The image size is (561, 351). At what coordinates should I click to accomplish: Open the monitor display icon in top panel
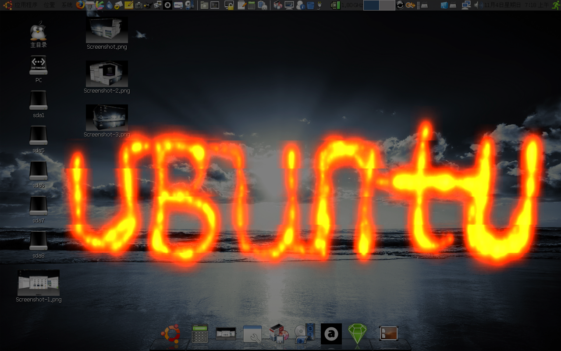tap(289, 5)
